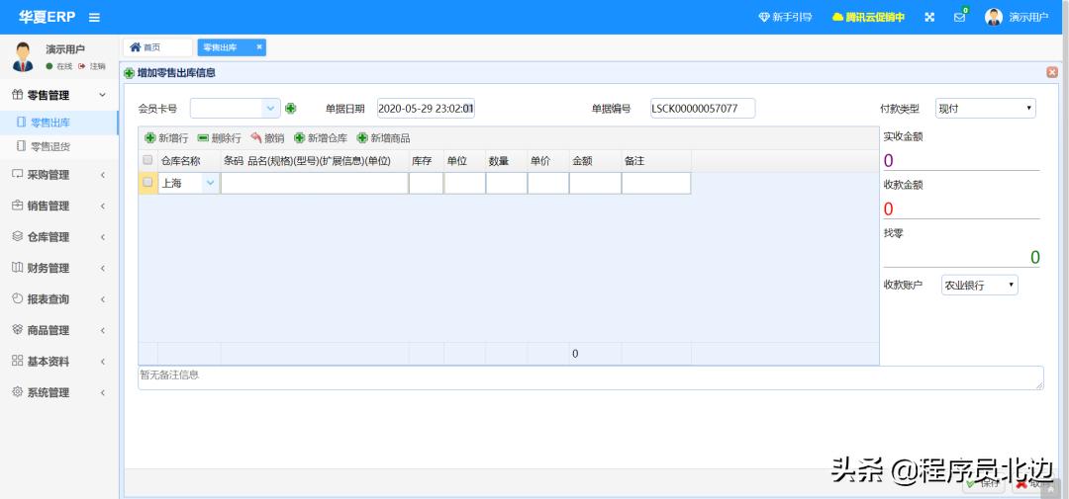Click 新增商品 to add product
The image size is (1069, 499).
click(x=383, y=138)
